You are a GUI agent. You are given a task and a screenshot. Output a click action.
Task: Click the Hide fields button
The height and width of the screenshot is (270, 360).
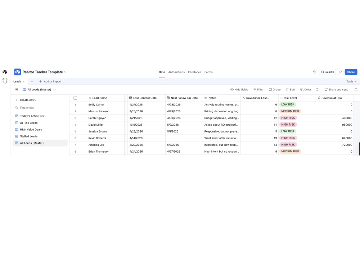tap(239, 90)
